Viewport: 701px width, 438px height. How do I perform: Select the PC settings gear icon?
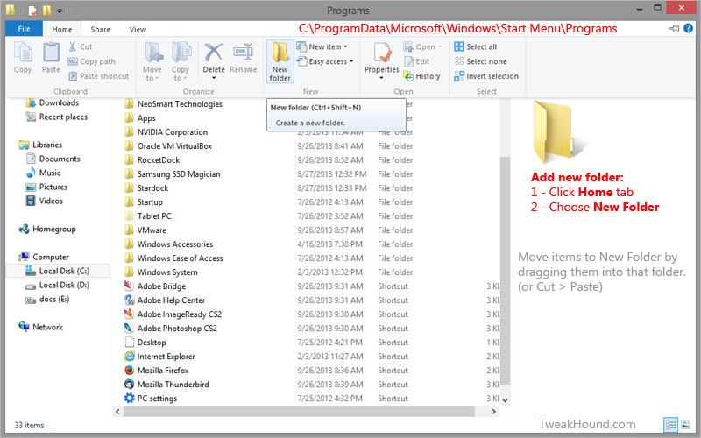click(x=129, y=399)
